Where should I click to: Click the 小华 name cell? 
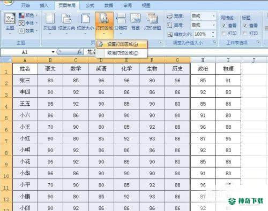point(25,173)
